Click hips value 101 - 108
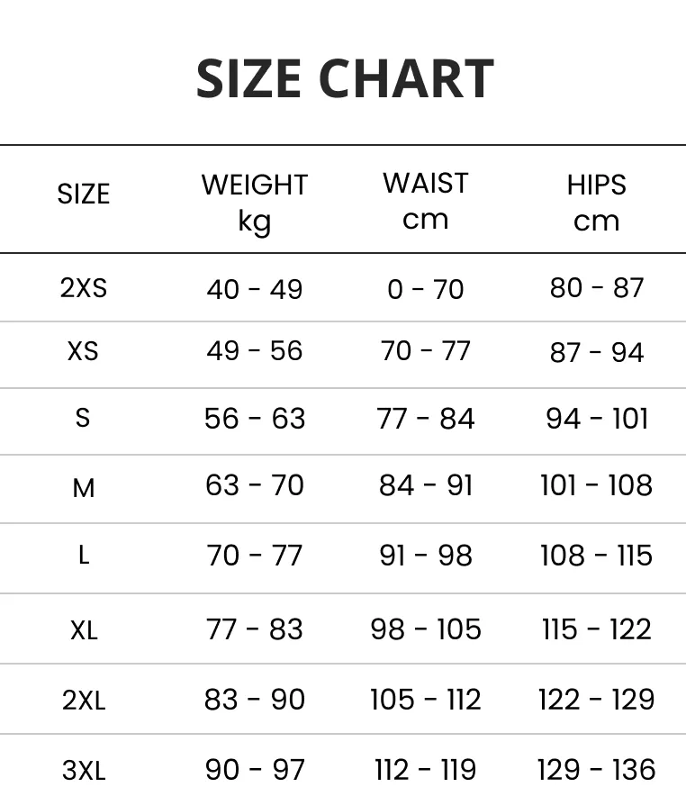This screenshot has height=805, width=686. [596, 485]
